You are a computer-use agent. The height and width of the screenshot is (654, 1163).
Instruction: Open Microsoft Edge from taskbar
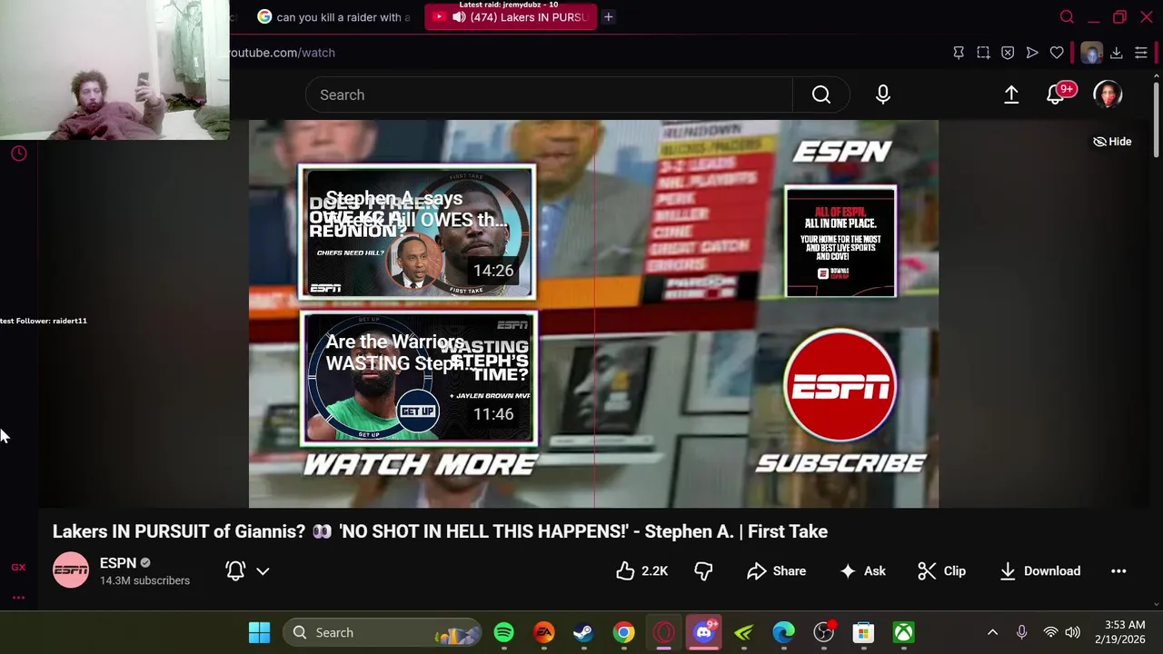point(783,632)
